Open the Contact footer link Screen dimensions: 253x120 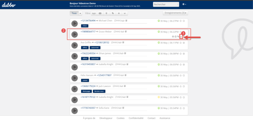[x=152, y=118]
